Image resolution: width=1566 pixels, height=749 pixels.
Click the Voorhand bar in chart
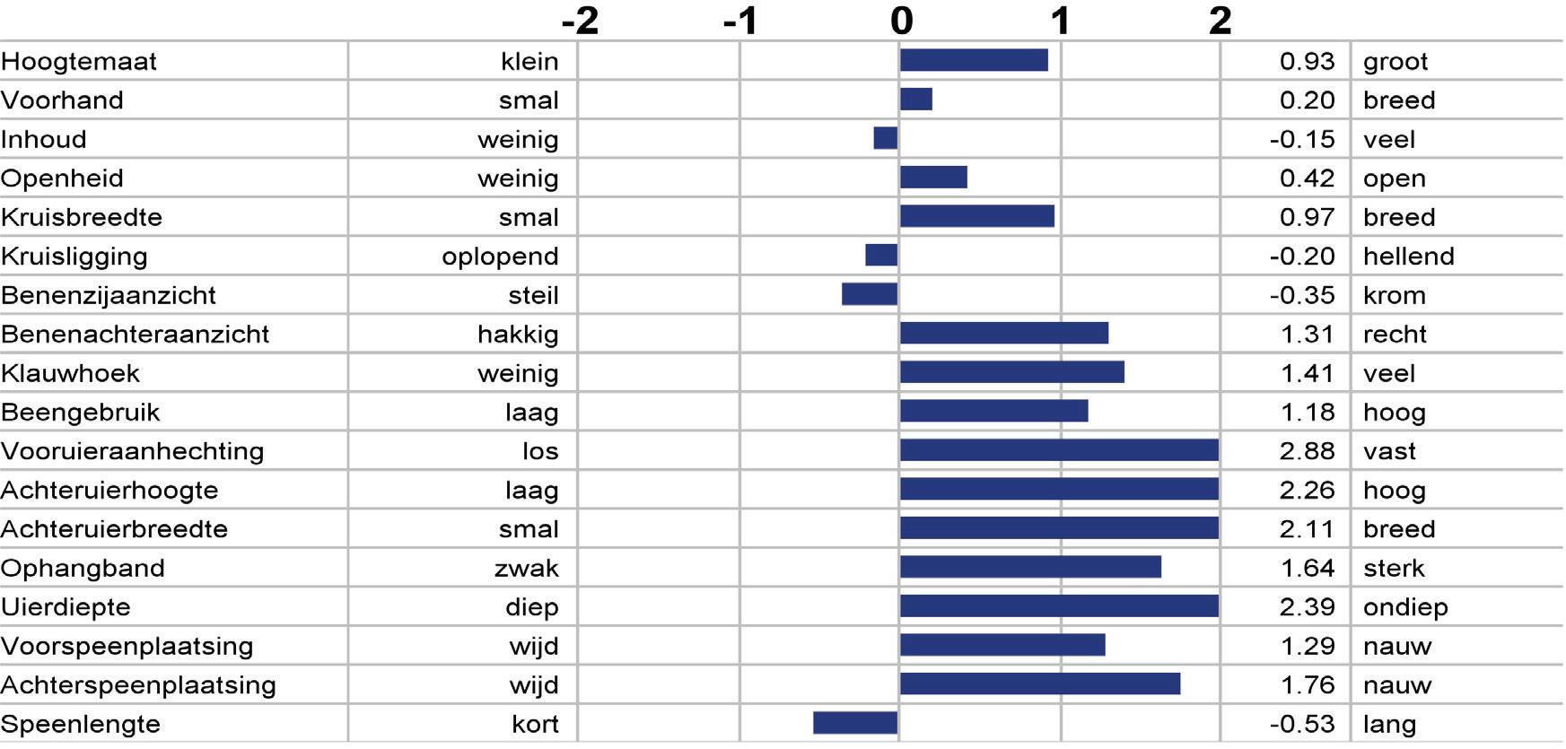click(916, 100)
